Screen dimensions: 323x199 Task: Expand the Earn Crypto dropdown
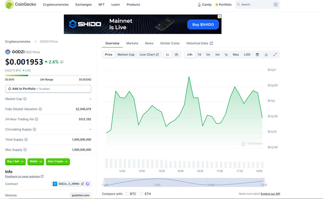pos(58,162)
